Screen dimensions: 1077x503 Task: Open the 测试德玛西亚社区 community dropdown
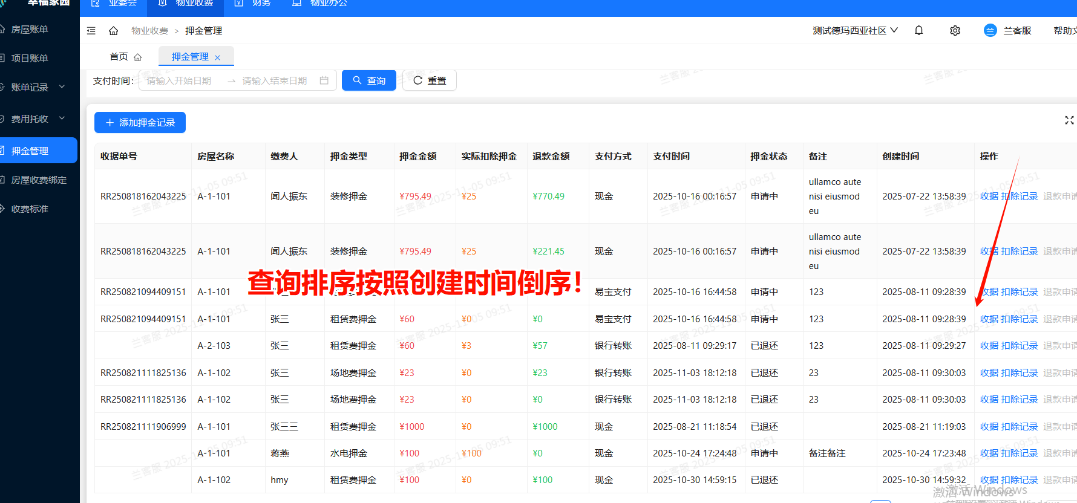click(x=854, y=31)
